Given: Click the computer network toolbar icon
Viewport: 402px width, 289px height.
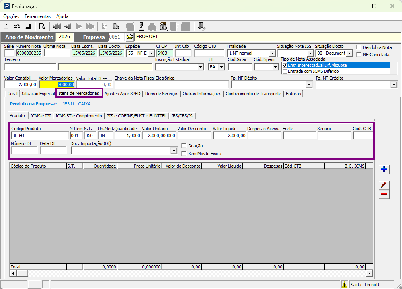Looking at the screenshot, I should click(x=116, y=27).
